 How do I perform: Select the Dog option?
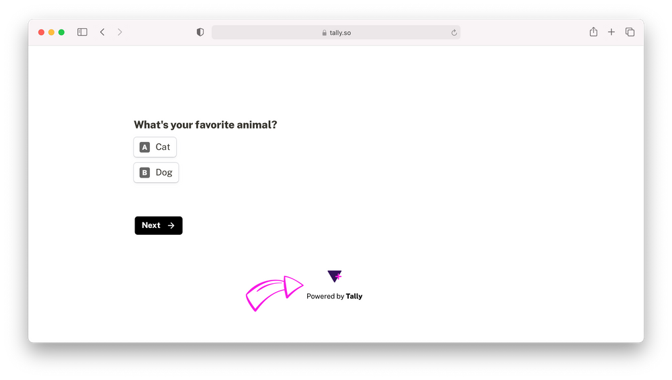(x=156, y=172)
